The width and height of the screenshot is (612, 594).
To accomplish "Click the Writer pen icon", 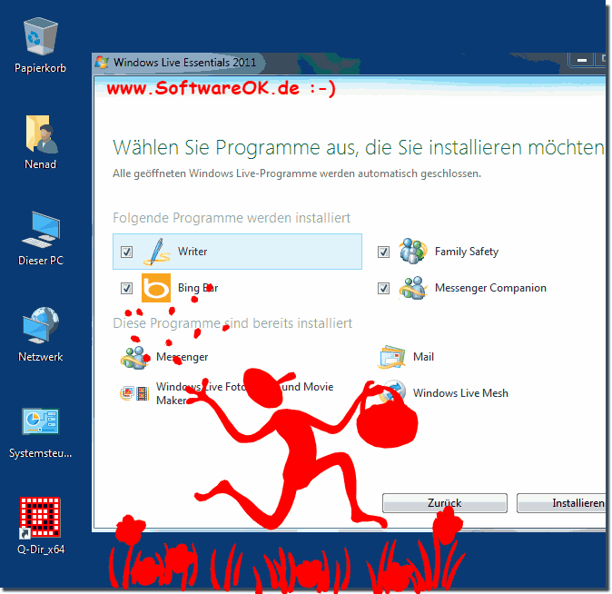I will [157, 252].
